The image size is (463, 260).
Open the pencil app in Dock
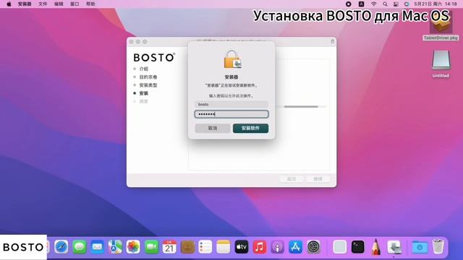click(375, 247)
